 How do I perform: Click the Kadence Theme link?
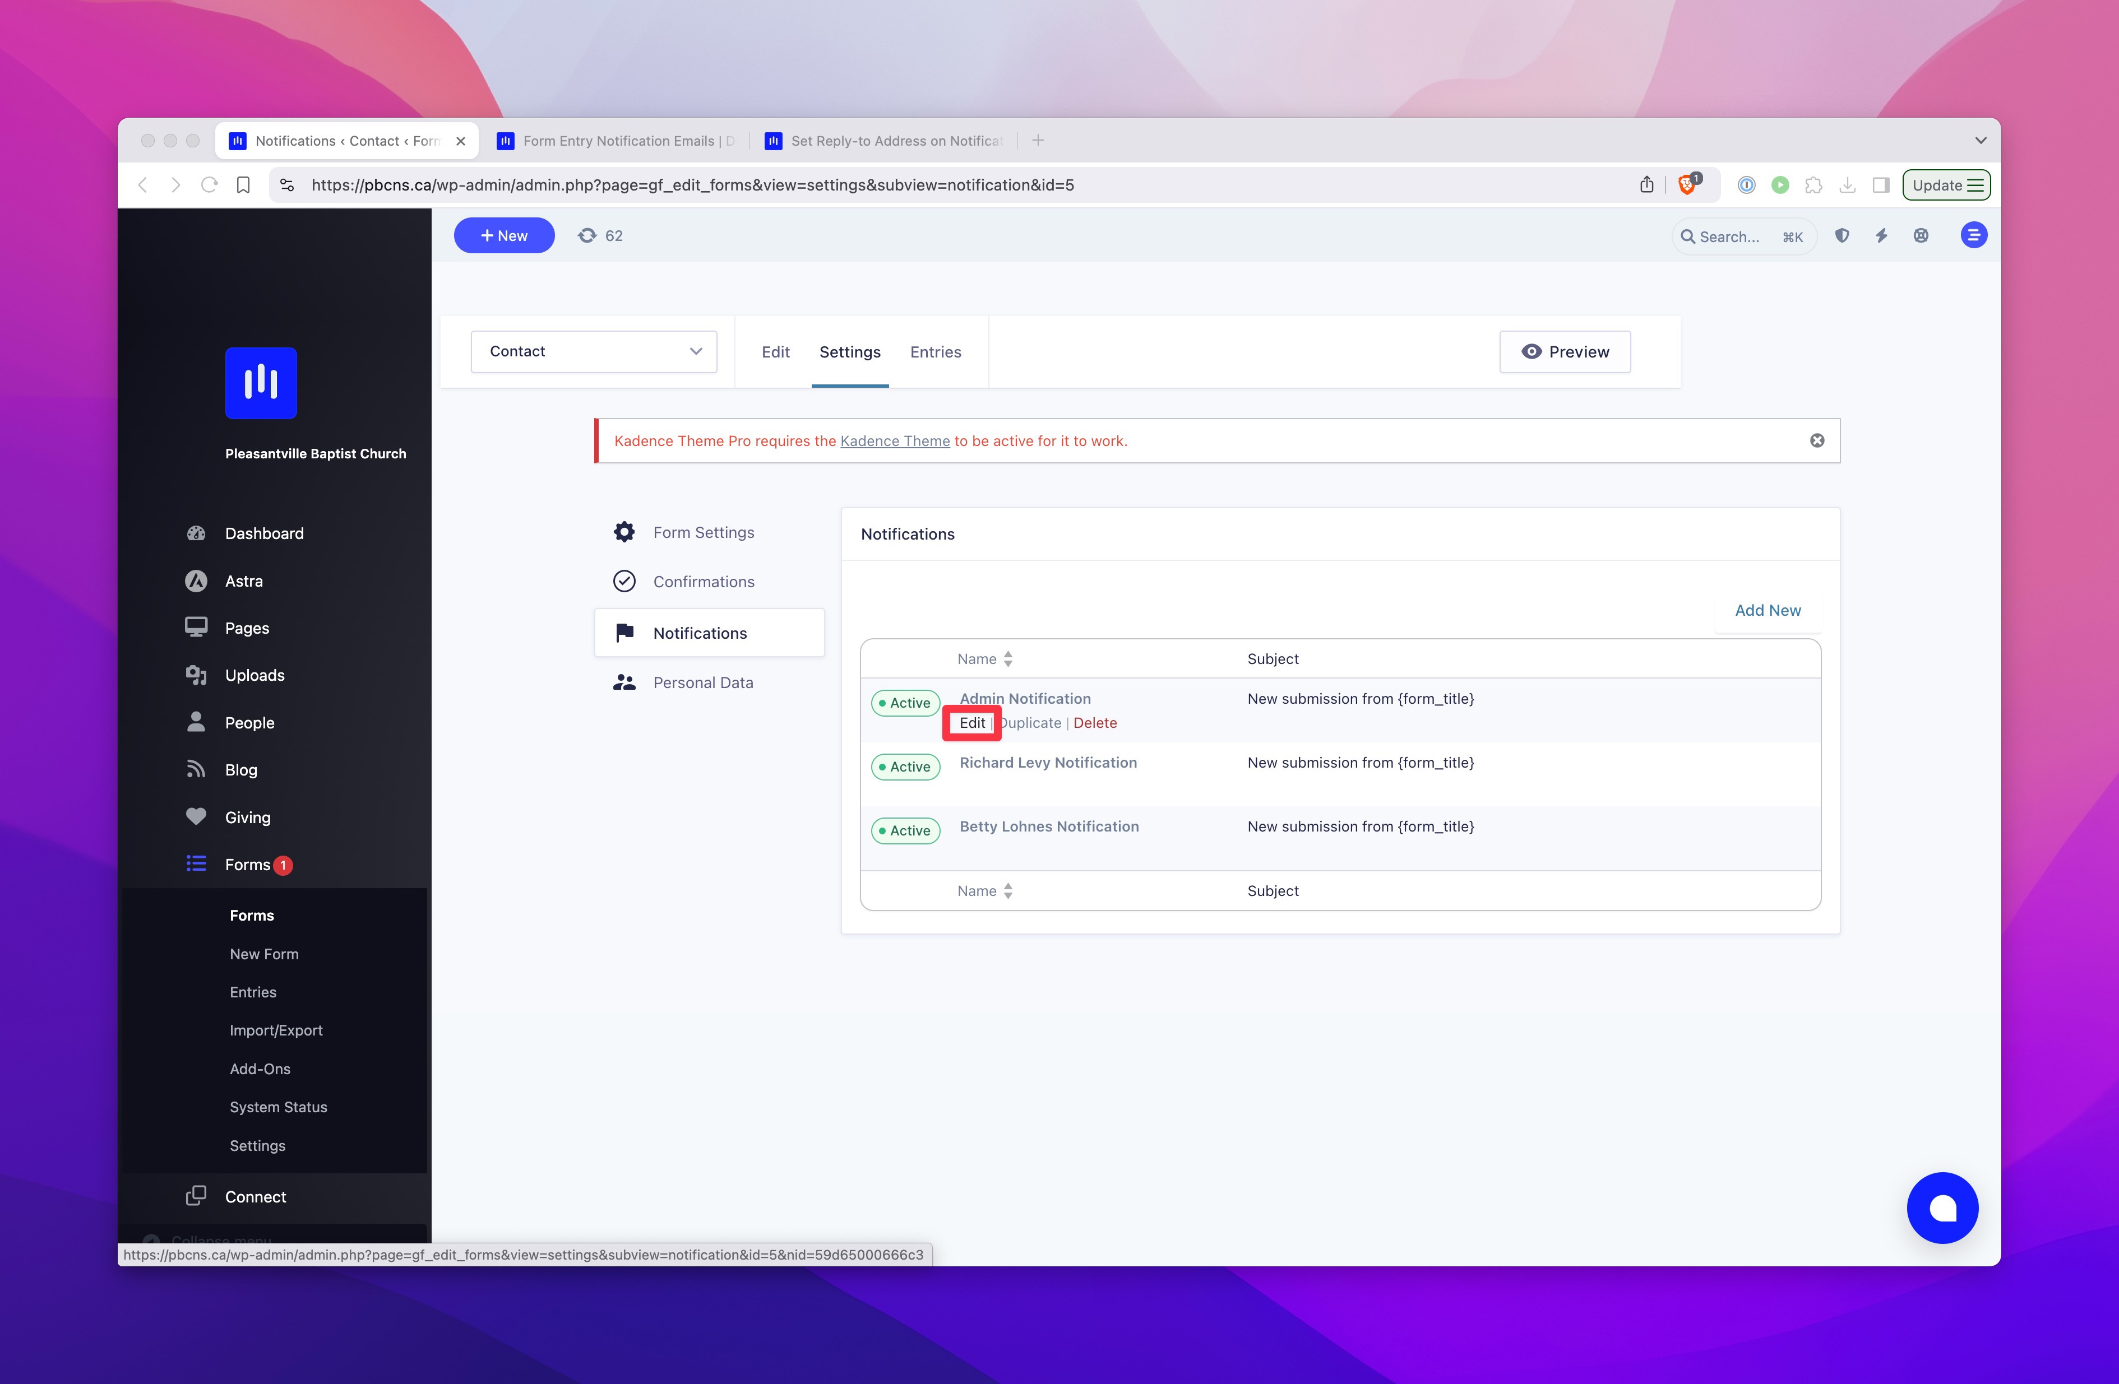(895, 440)
